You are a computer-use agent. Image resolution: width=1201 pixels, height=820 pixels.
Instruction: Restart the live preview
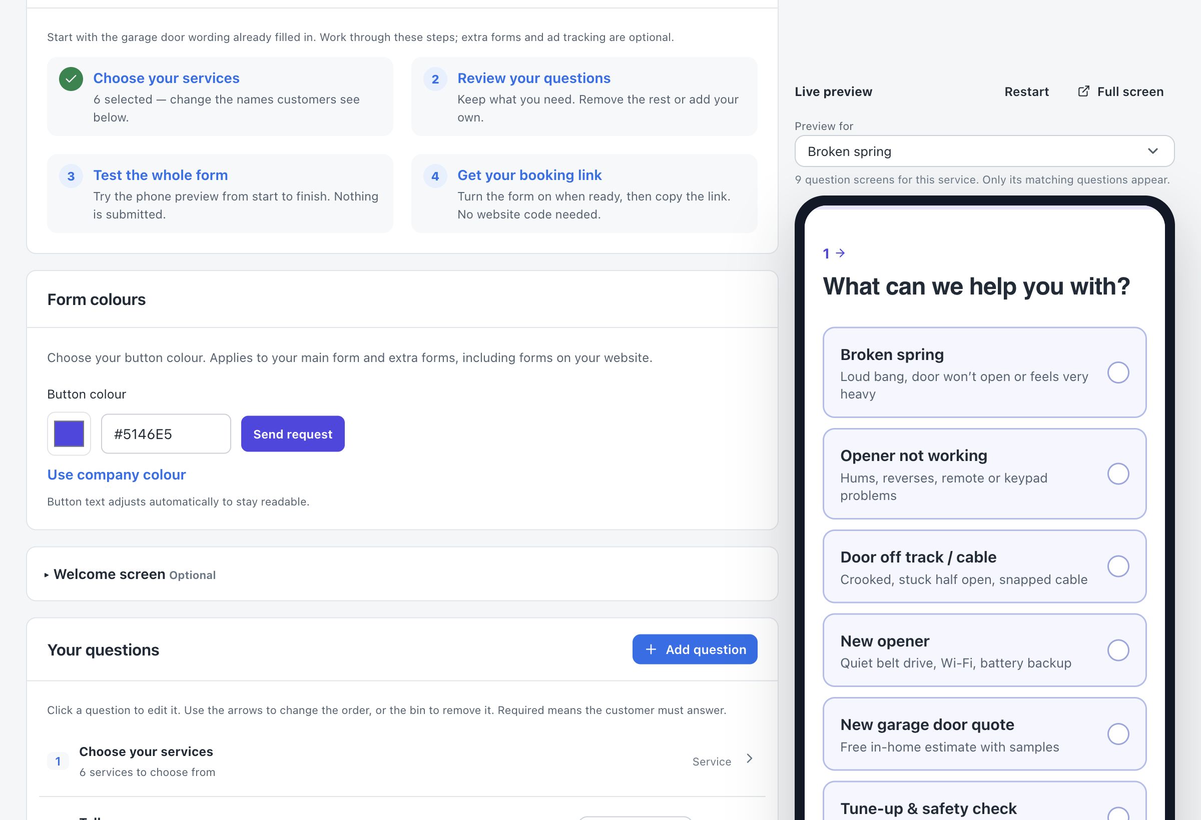coord(1026,91)
